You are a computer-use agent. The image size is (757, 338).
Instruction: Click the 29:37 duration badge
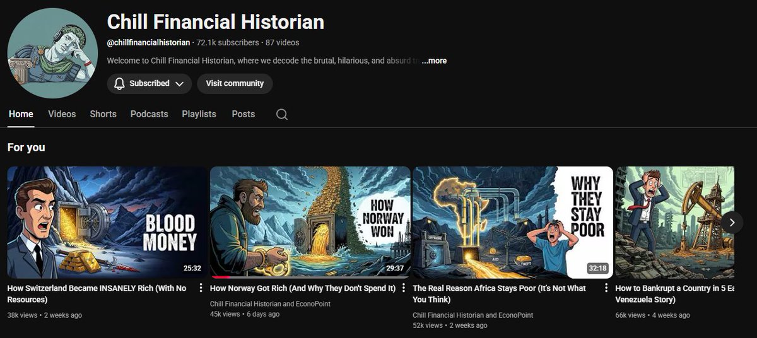(x=395, y=268)
